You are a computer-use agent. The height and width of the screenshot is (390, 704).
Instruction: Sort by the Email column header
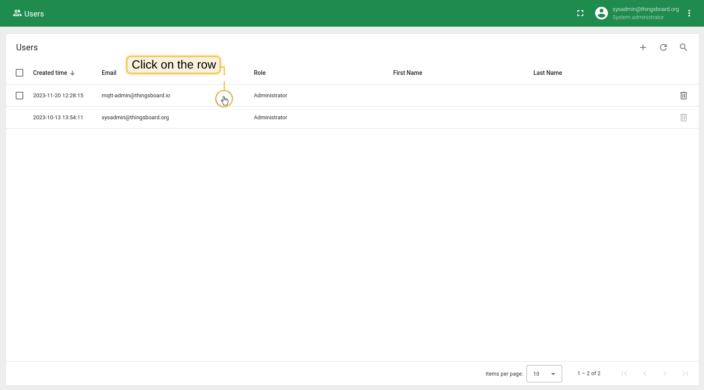[x=109, y=73]
